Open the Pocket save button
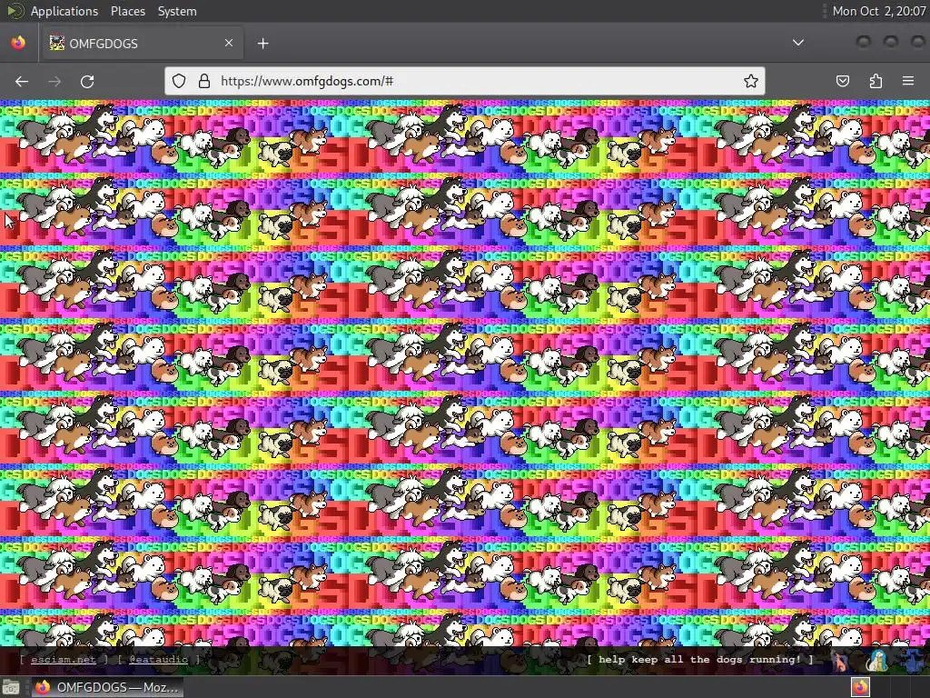930x698 pixels. click(843, 81)
